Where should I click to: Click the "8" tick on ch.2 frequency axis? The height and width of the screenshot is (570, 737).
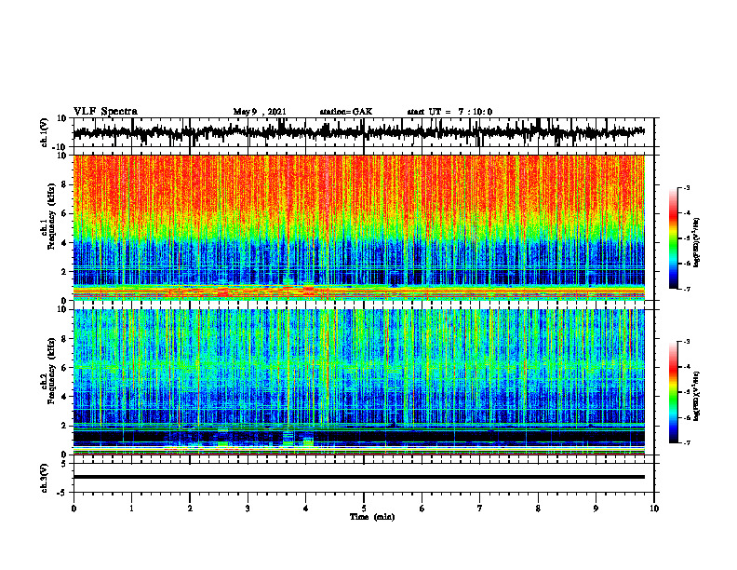click(65, 339)
